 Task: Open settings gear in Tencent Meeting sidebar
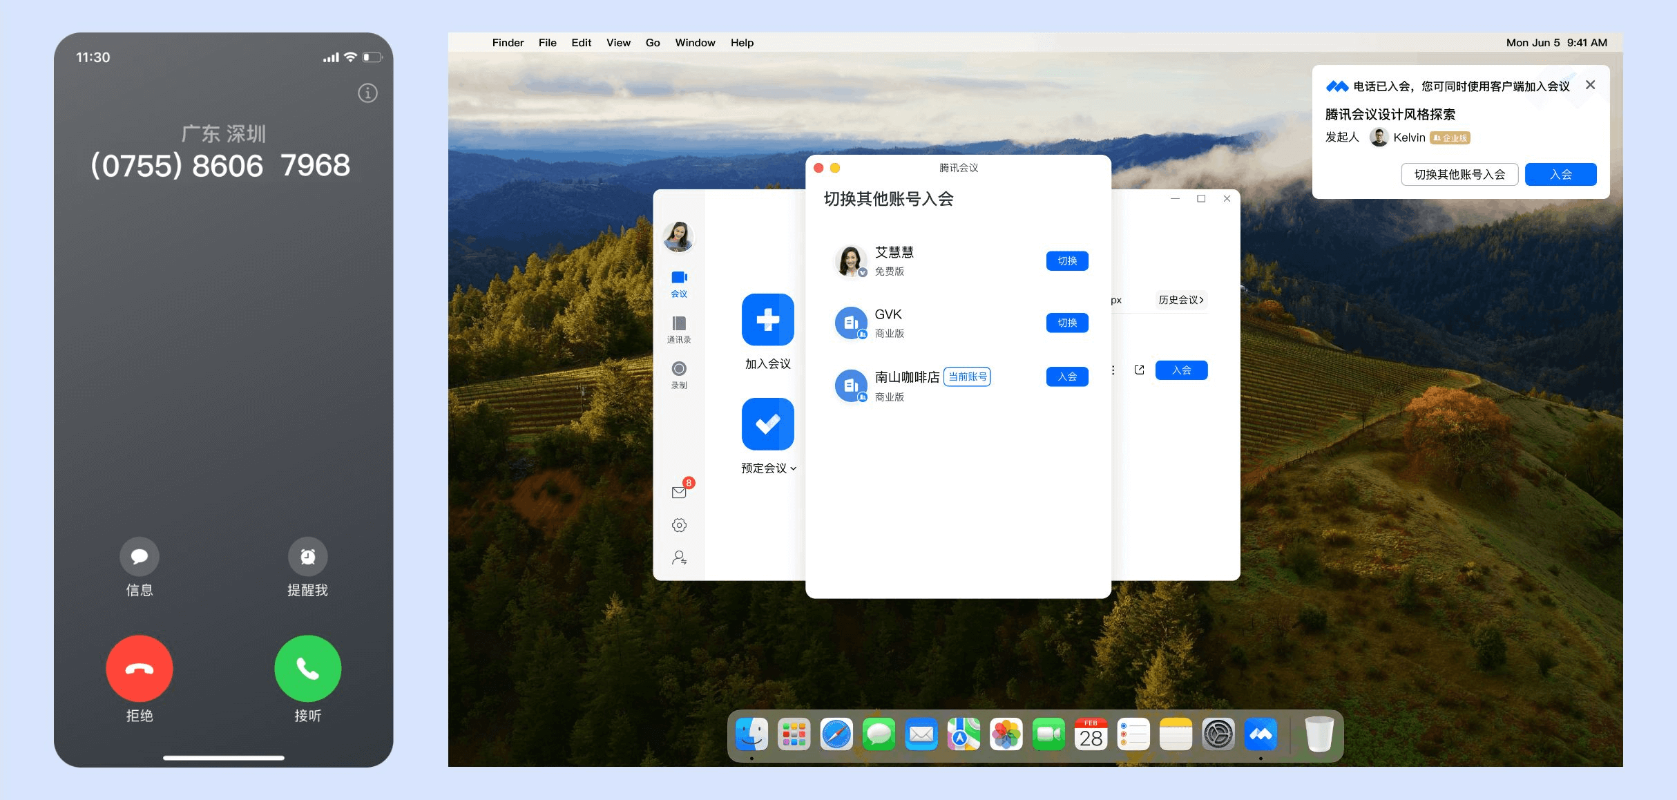679,525
